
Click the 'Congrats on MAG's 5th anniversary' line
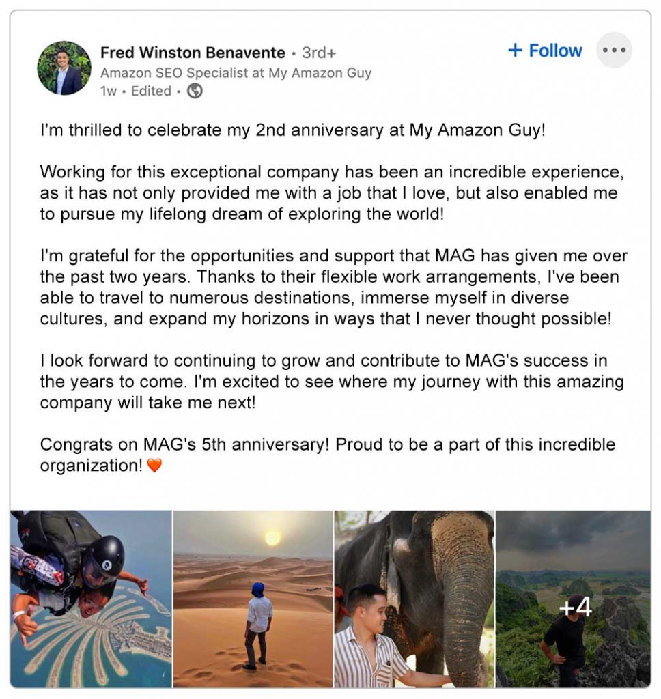click(x=328, y=445)
